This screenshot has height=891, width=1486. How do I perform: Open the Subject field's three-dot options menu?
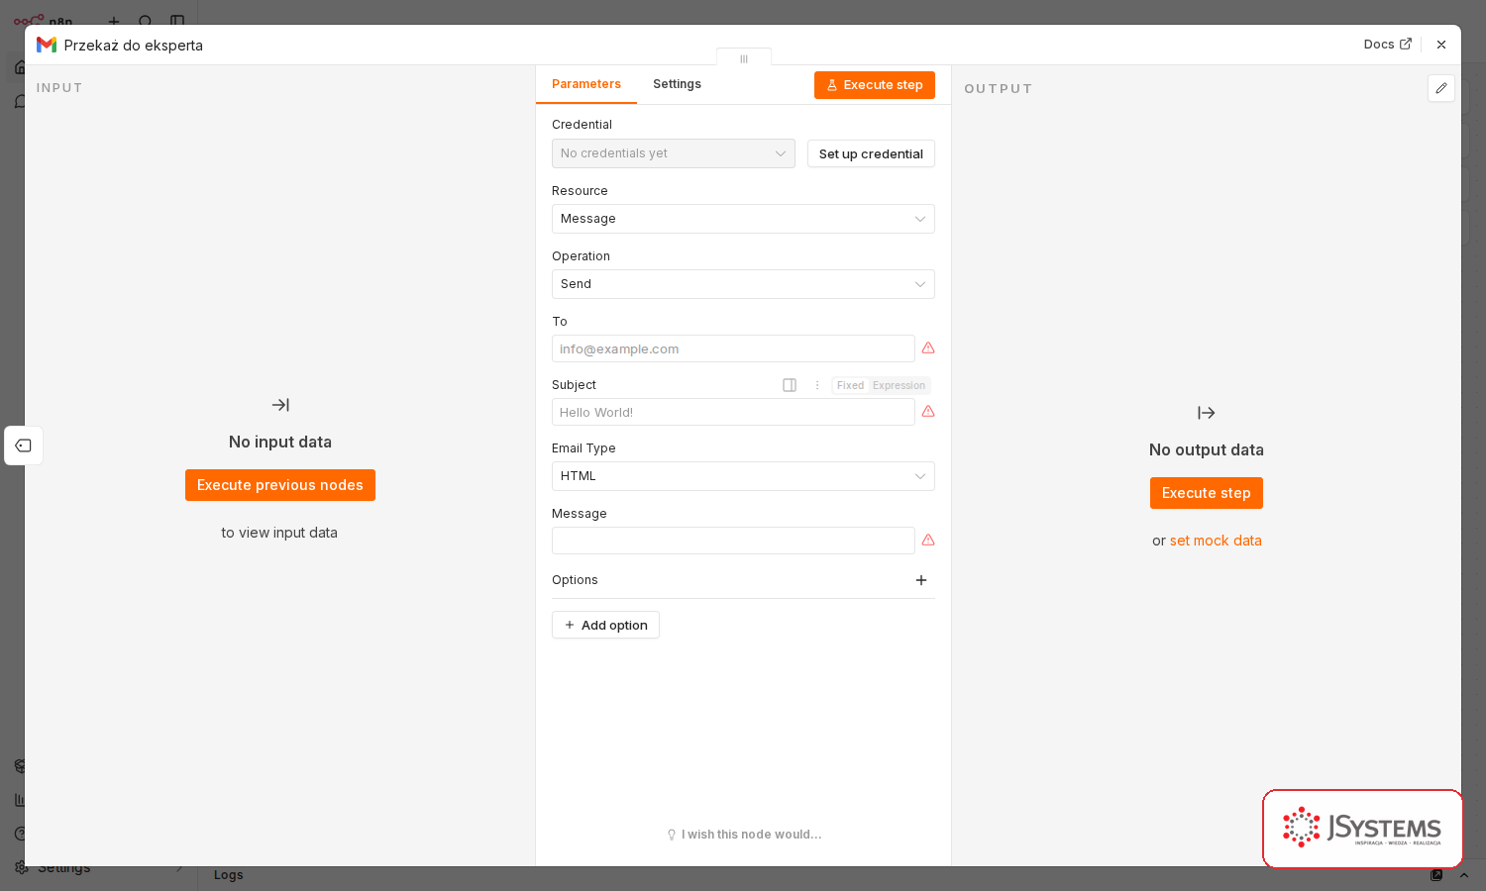[817, 385]
